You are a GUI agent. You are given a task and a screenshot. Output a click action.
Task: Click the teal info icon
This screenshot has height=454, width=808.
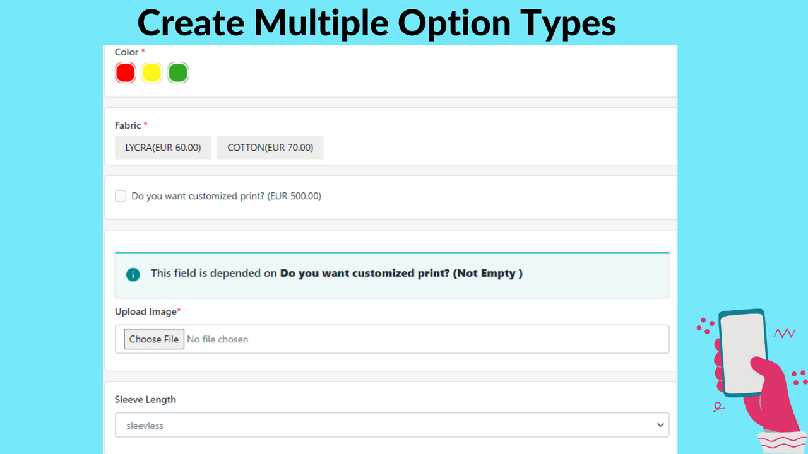point(133,274)
